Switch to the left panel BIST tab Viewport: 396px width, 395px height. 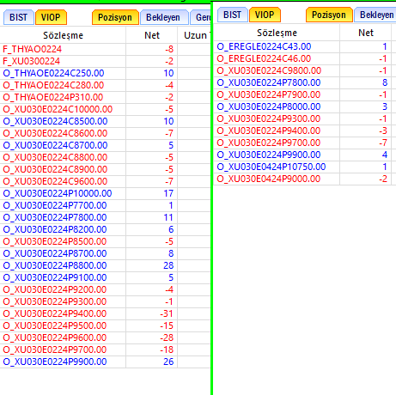(x=19, y=17)
